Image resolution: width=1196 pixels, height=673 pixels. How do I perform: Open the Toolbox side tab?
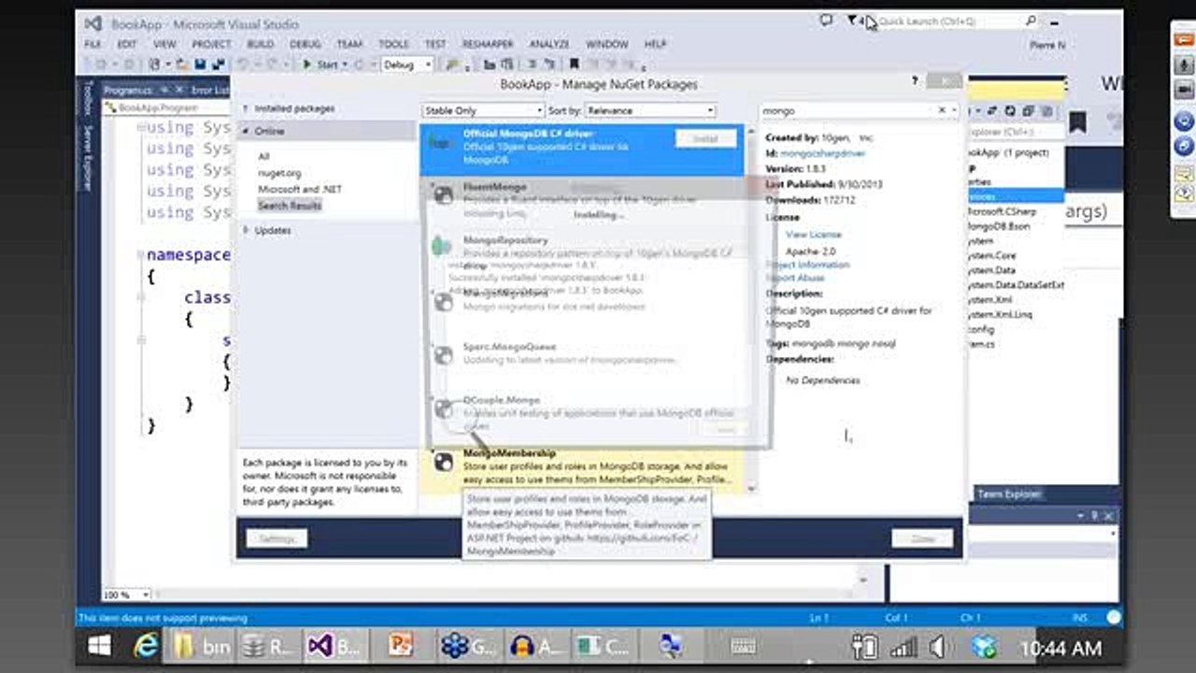pos(88,98)
